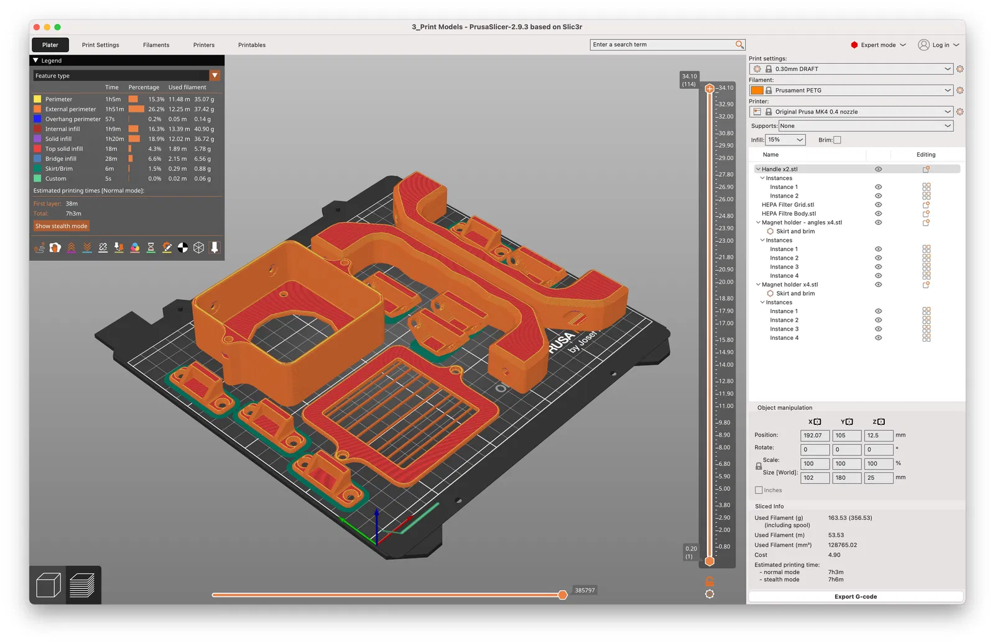Toggle visibility of Handle x2.stl
Screen dimensions: 995x643
[x=878, y=169]
